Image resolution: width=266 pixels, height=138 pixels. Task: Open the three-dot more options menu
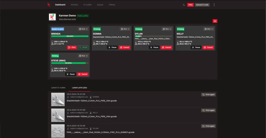214,5
